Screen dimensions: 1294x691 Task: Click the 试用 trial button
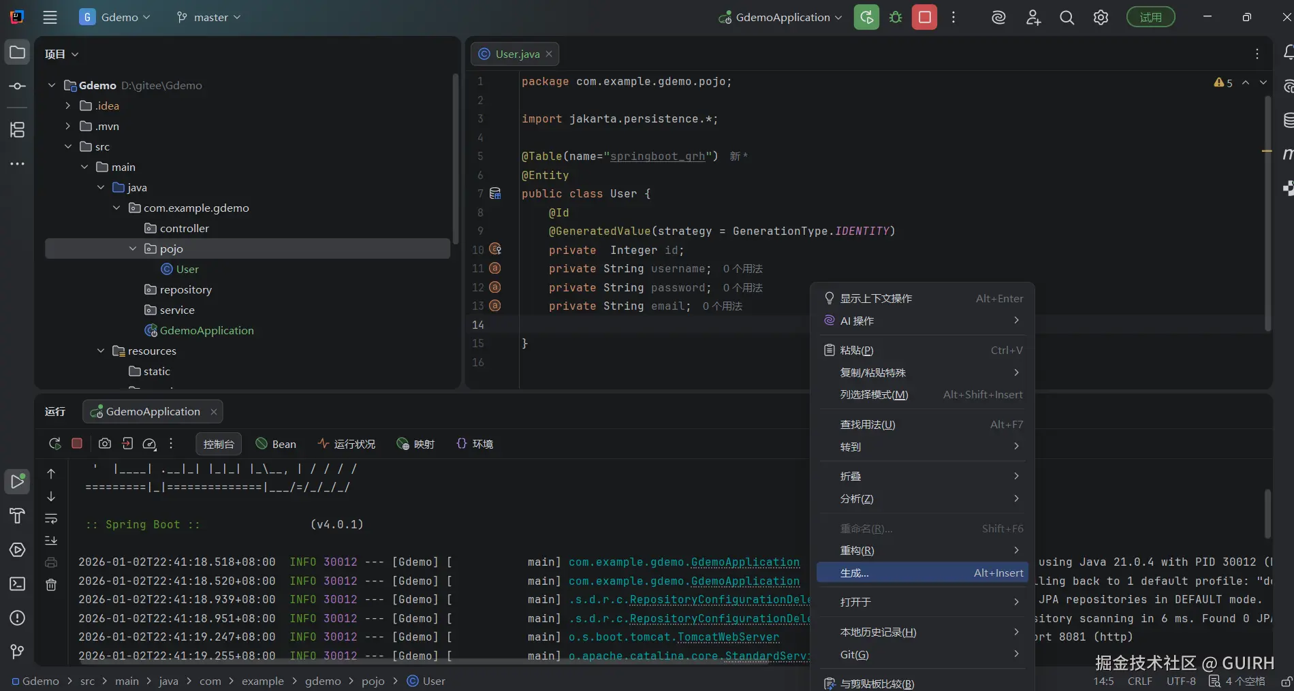coord(1150,18)
